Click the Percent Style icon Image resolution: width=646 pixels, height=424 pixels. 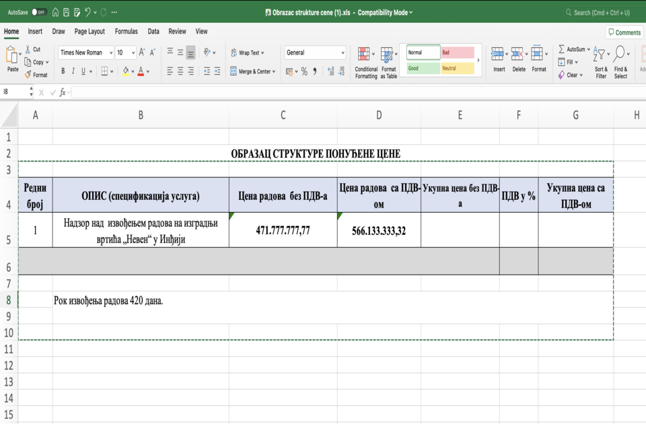[304, 71]
